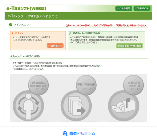Screen dimensions: 157x136
Task: Click the orange ログイン button
Action: [55, 46]
